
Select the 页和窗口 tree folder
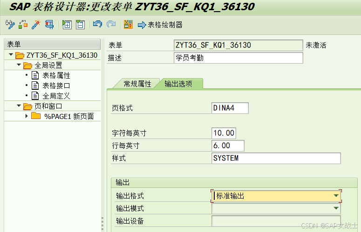click(48, 106)
